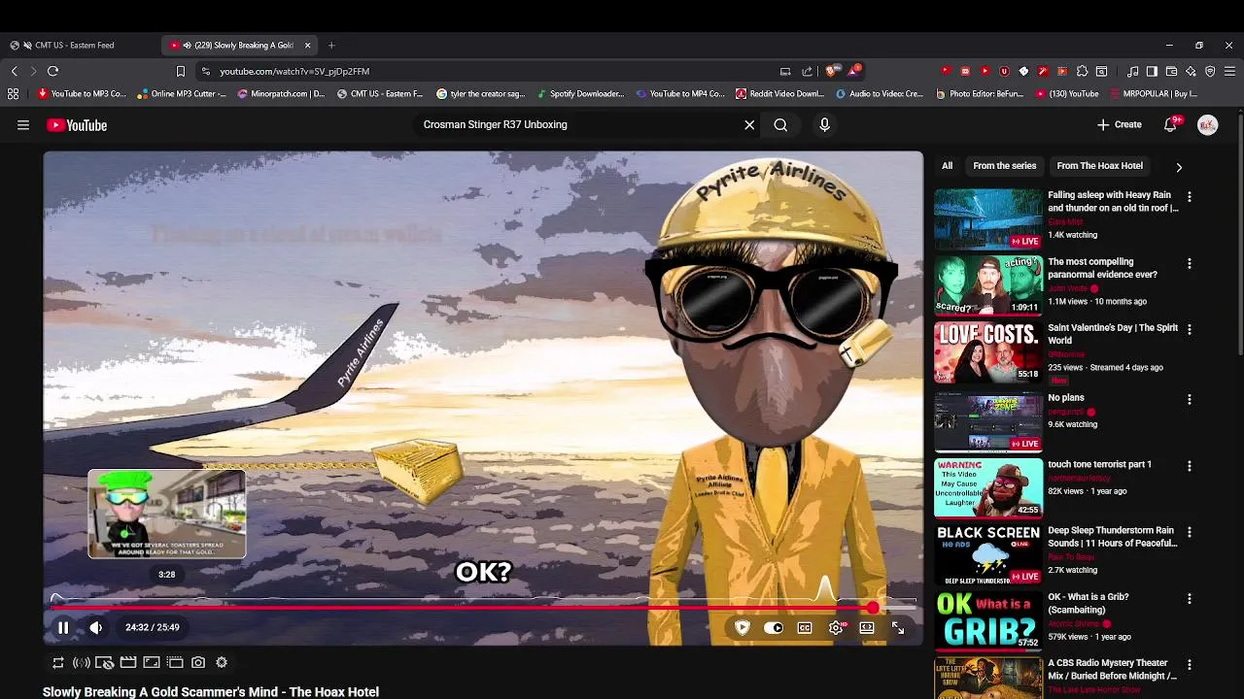1244x699 pixels.
Task: Open YouTube to MP3 Co... bookmark
Action: click(x=82, y=94)
